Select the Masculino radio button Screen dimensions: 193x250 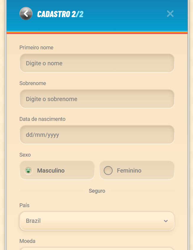[x=28, y=171]
